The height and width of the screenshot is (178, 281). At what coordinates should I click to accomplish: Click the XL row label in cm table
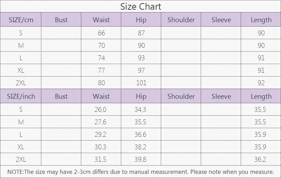click(21, 70)
